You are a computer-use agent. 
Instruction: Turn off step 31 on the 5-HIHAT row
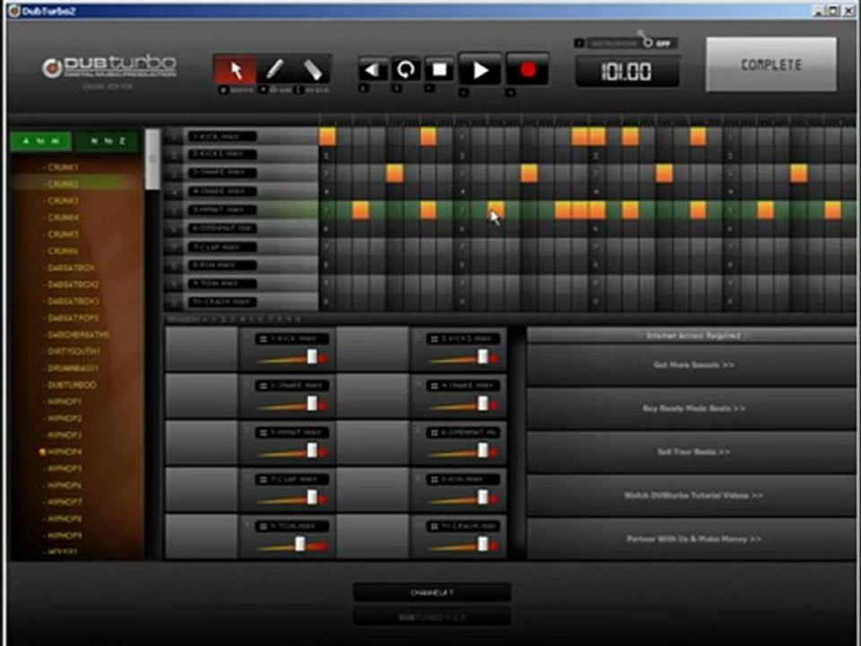832,210
